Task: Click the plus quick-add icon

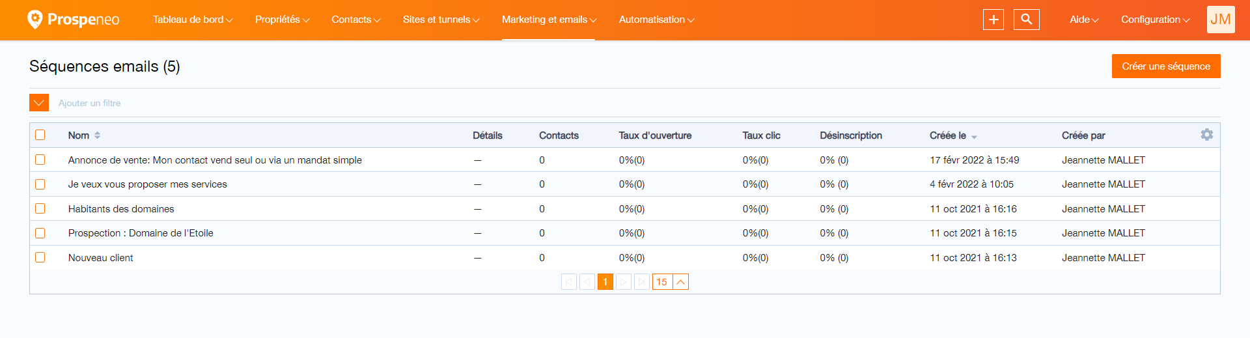Action: tap(993, 20)
